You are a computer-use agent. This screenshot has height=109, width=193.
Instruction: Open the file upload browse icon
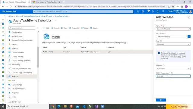pos(189,36)
